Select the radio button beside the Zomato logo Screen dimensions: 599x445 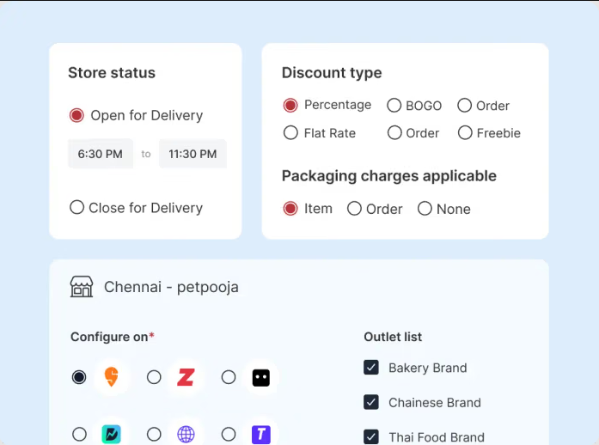[x=154, y=377]
